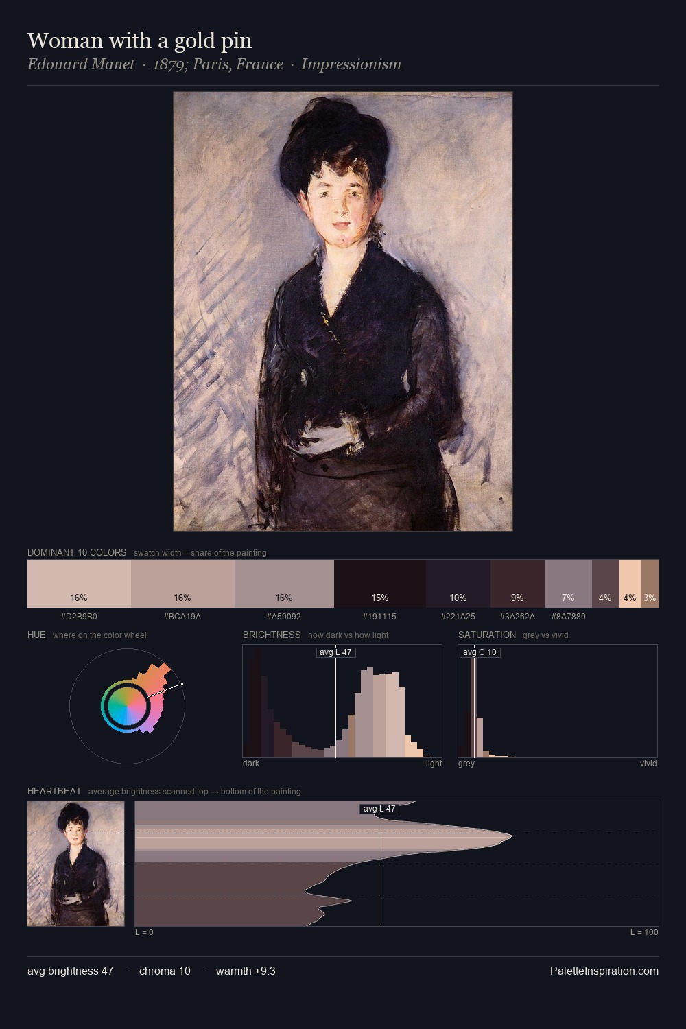Open the large painting image
Screen dimensions: 686x1029
pyautogui.click(x=343, y=311)
